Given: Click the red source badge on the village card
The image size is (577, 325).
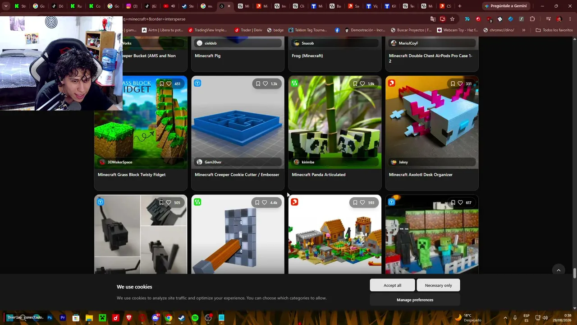Looking at the screenshot, I should 294,202.
